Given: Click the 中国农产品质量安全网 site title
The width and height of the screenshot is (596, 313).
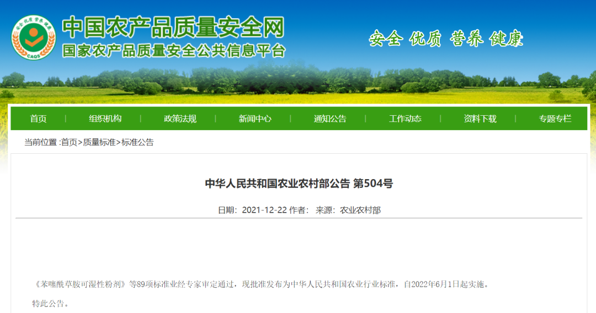Looking at the screenshot, I should (x=173, y=27).
